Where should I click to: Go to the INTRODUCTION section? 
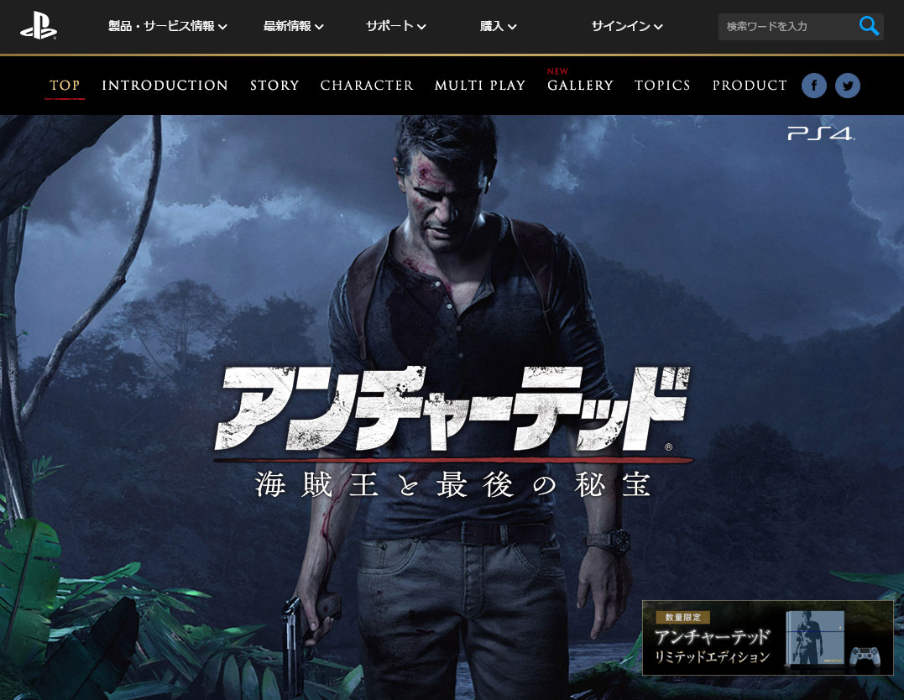(165, 86)
